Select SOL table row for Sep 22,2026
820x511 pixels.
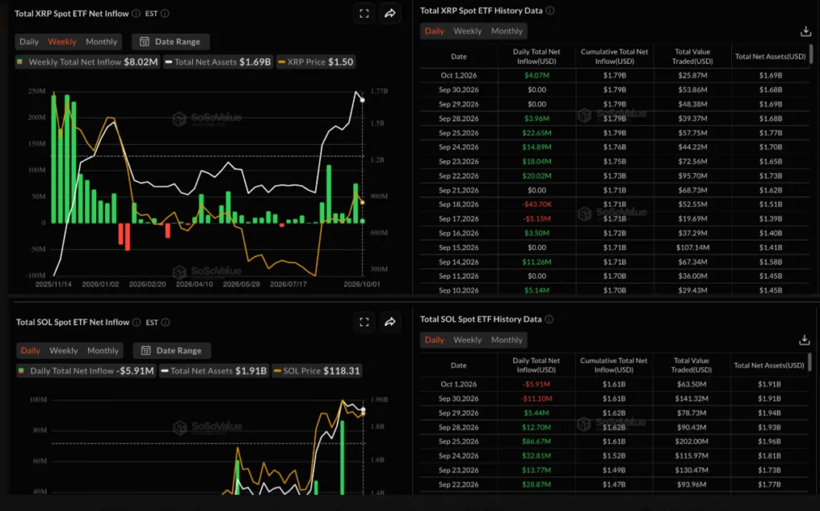click(x=614, y=485)
